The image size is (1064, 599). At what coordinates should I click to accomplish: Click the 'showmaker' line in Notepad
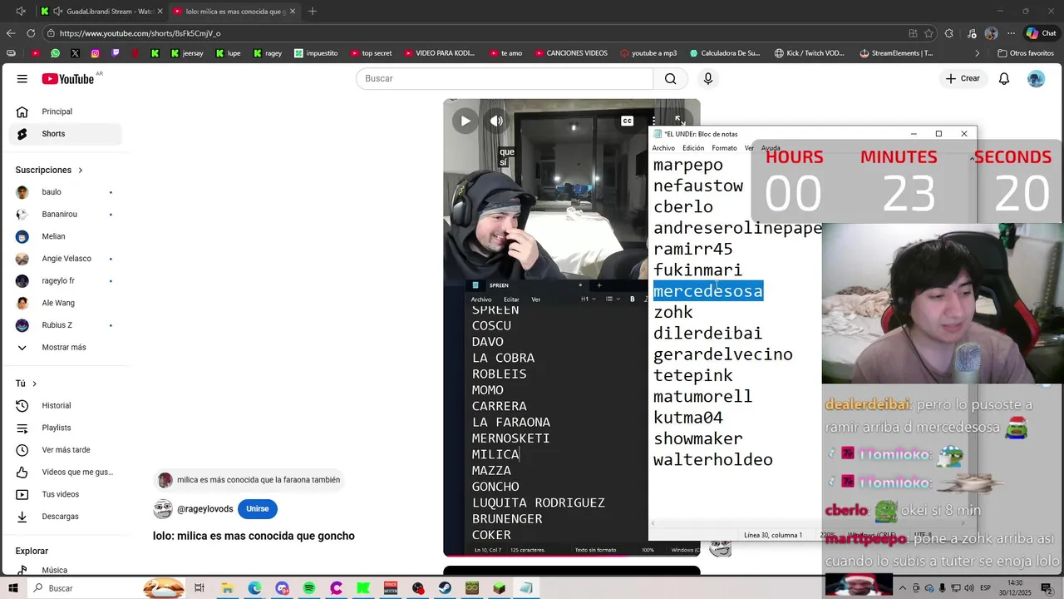[x=698, y=438]
